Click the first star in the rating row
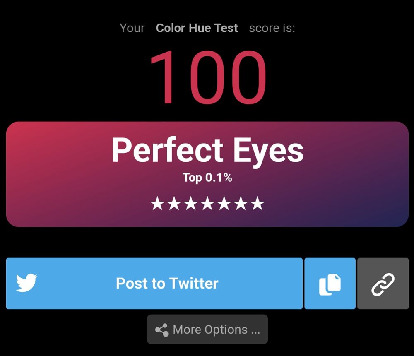This screenshot has height=356, width=414. click(157, 204)
